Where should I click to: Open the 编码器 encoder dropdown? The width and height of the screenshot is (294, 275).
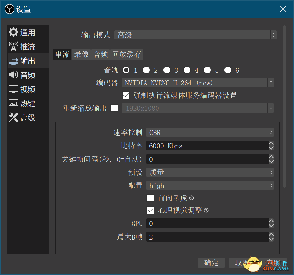[198, 83]
